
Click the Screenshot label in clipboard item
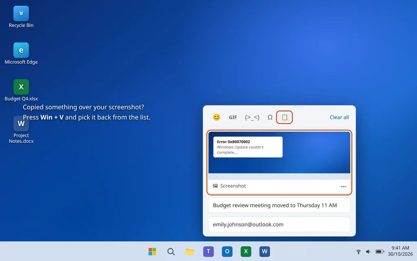click(233, 186)
